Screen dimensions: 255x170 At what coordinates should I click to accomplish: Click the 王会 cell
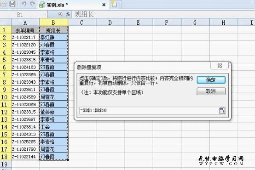(x=53, y=127)
